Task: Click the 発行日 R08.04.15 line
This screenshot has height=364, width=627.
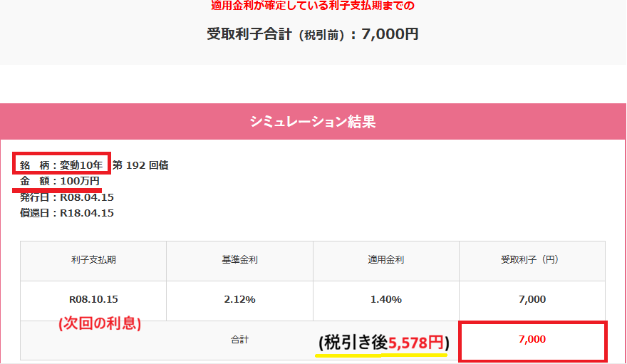Action: pos(67,197)
